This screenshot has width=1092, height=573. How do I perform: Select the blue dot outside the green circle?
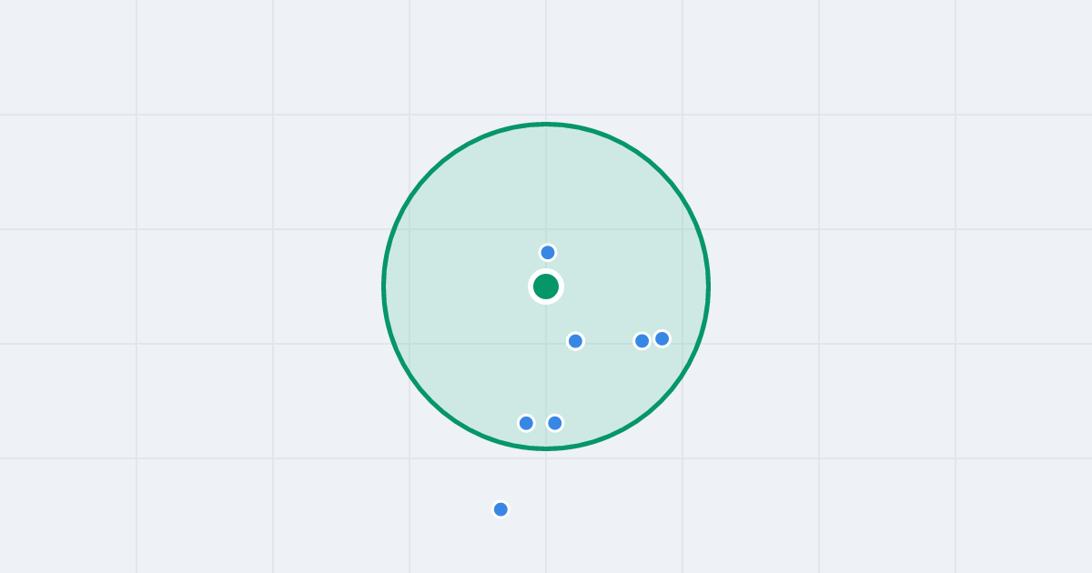point(500,509)
